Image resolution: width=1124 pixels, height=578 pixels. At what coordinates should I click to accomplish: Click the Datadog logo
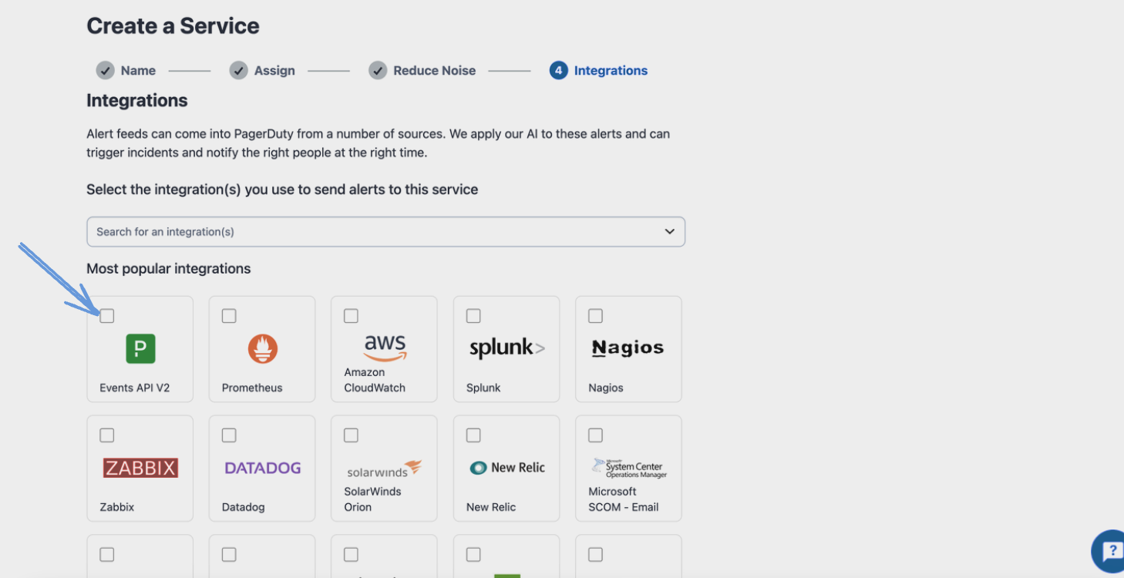tap(262, 468)
